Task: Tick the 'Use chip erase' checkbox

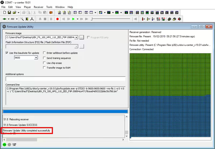Action: [44, 63]
